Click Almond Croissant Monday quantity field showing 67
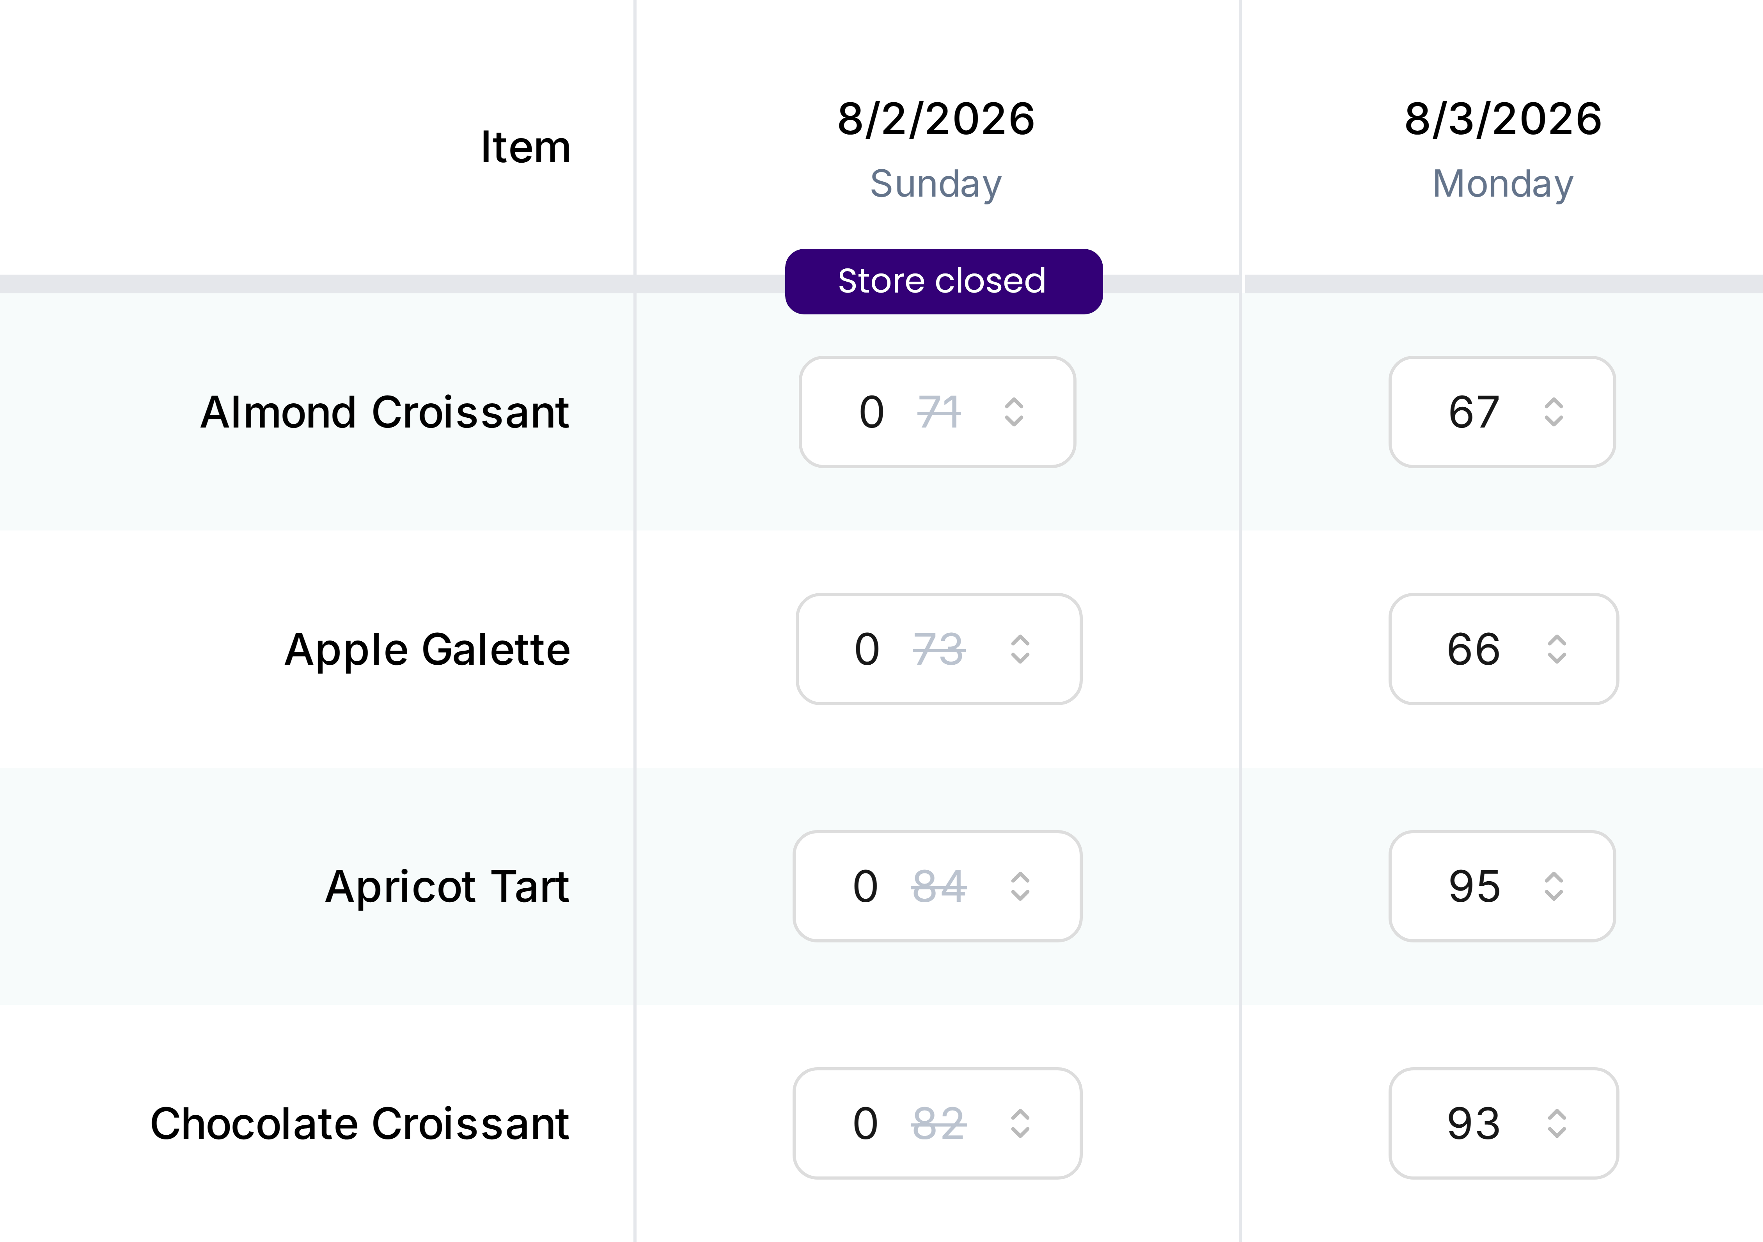1763x1242 pixels. coord(1474,412)
